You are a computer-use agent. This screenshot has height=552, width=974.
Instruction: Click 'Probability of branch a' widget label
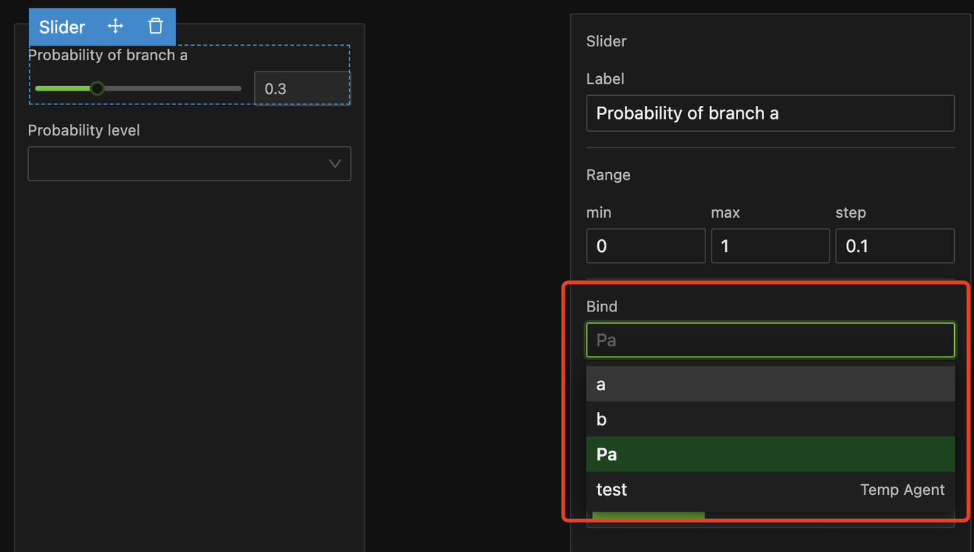[x=108, y=56]
